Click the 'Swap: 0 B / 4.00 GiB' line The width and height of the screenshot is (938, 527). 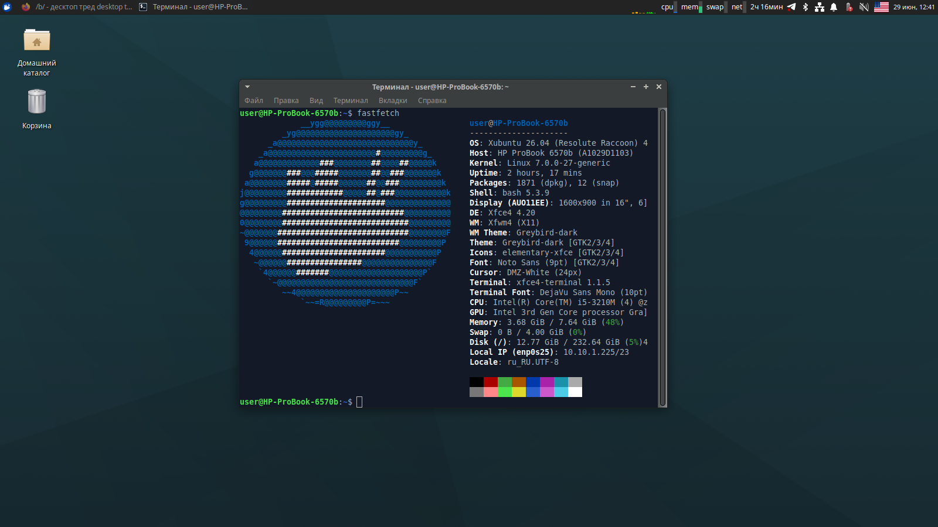click(528, 333)
